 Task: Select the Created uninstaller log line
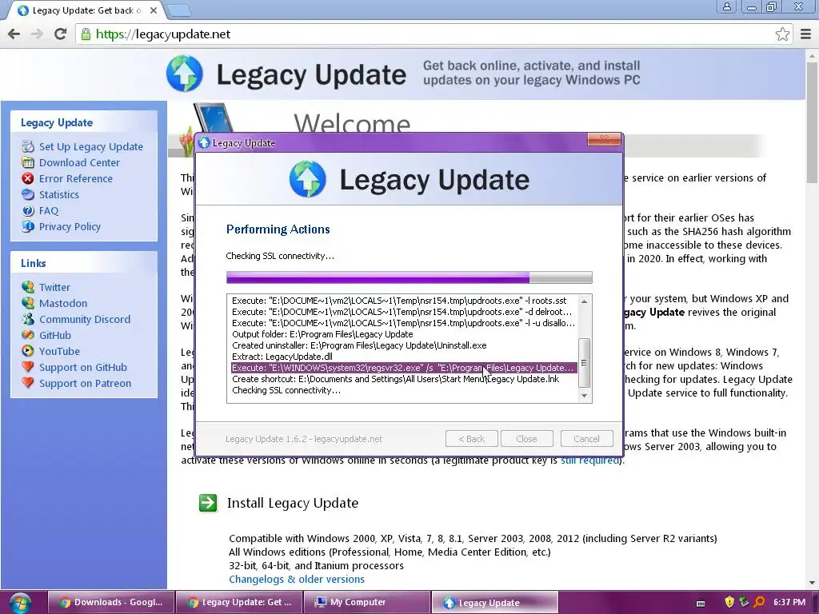pos(359,345)
